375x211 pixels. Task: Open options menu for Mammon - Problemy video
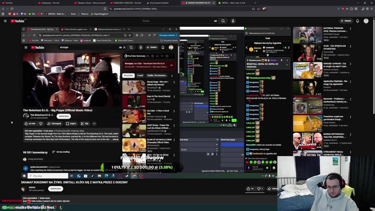350,99
